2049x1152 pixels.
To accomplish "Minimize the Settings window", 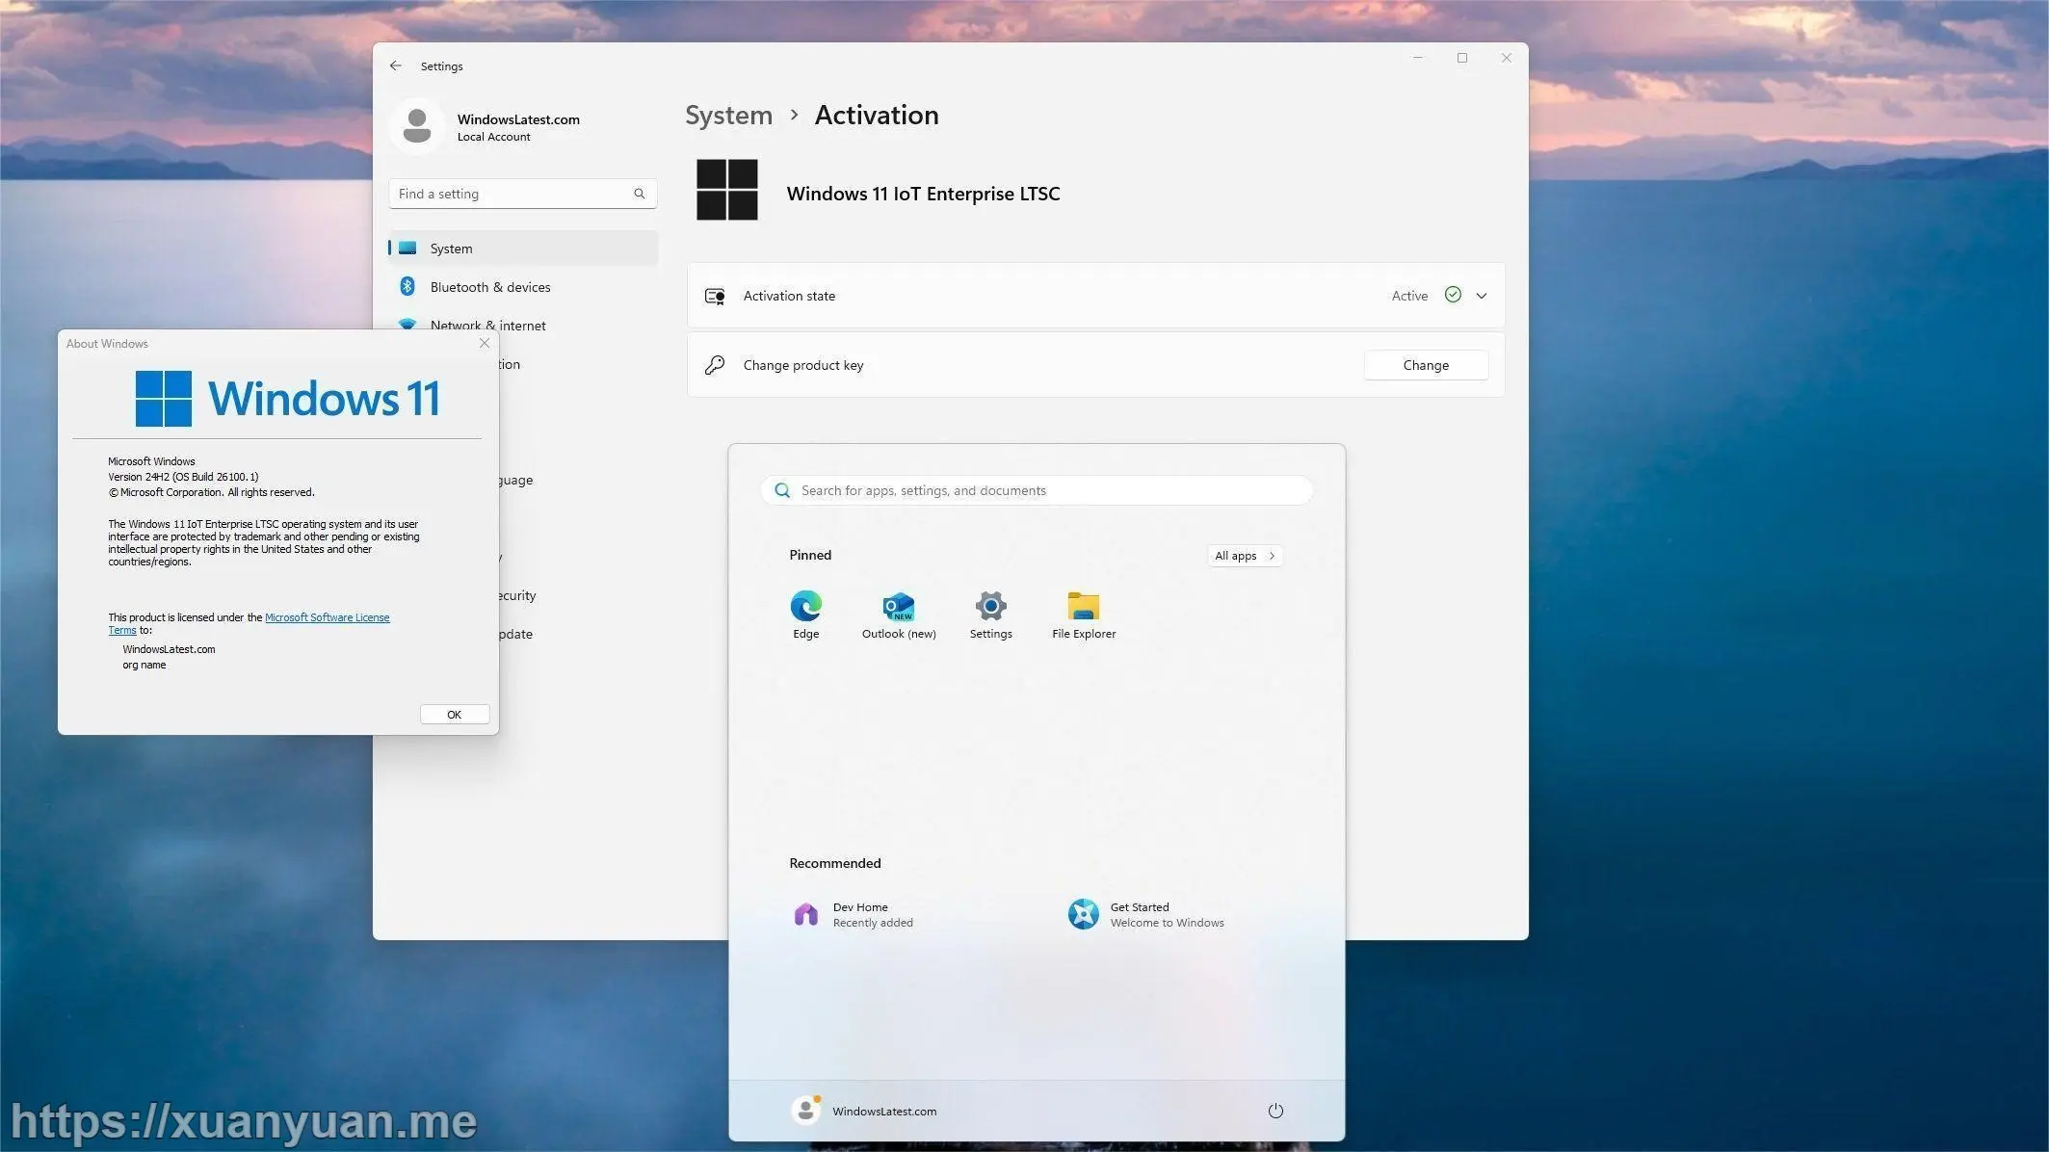I will click(x=1418, y=58).
